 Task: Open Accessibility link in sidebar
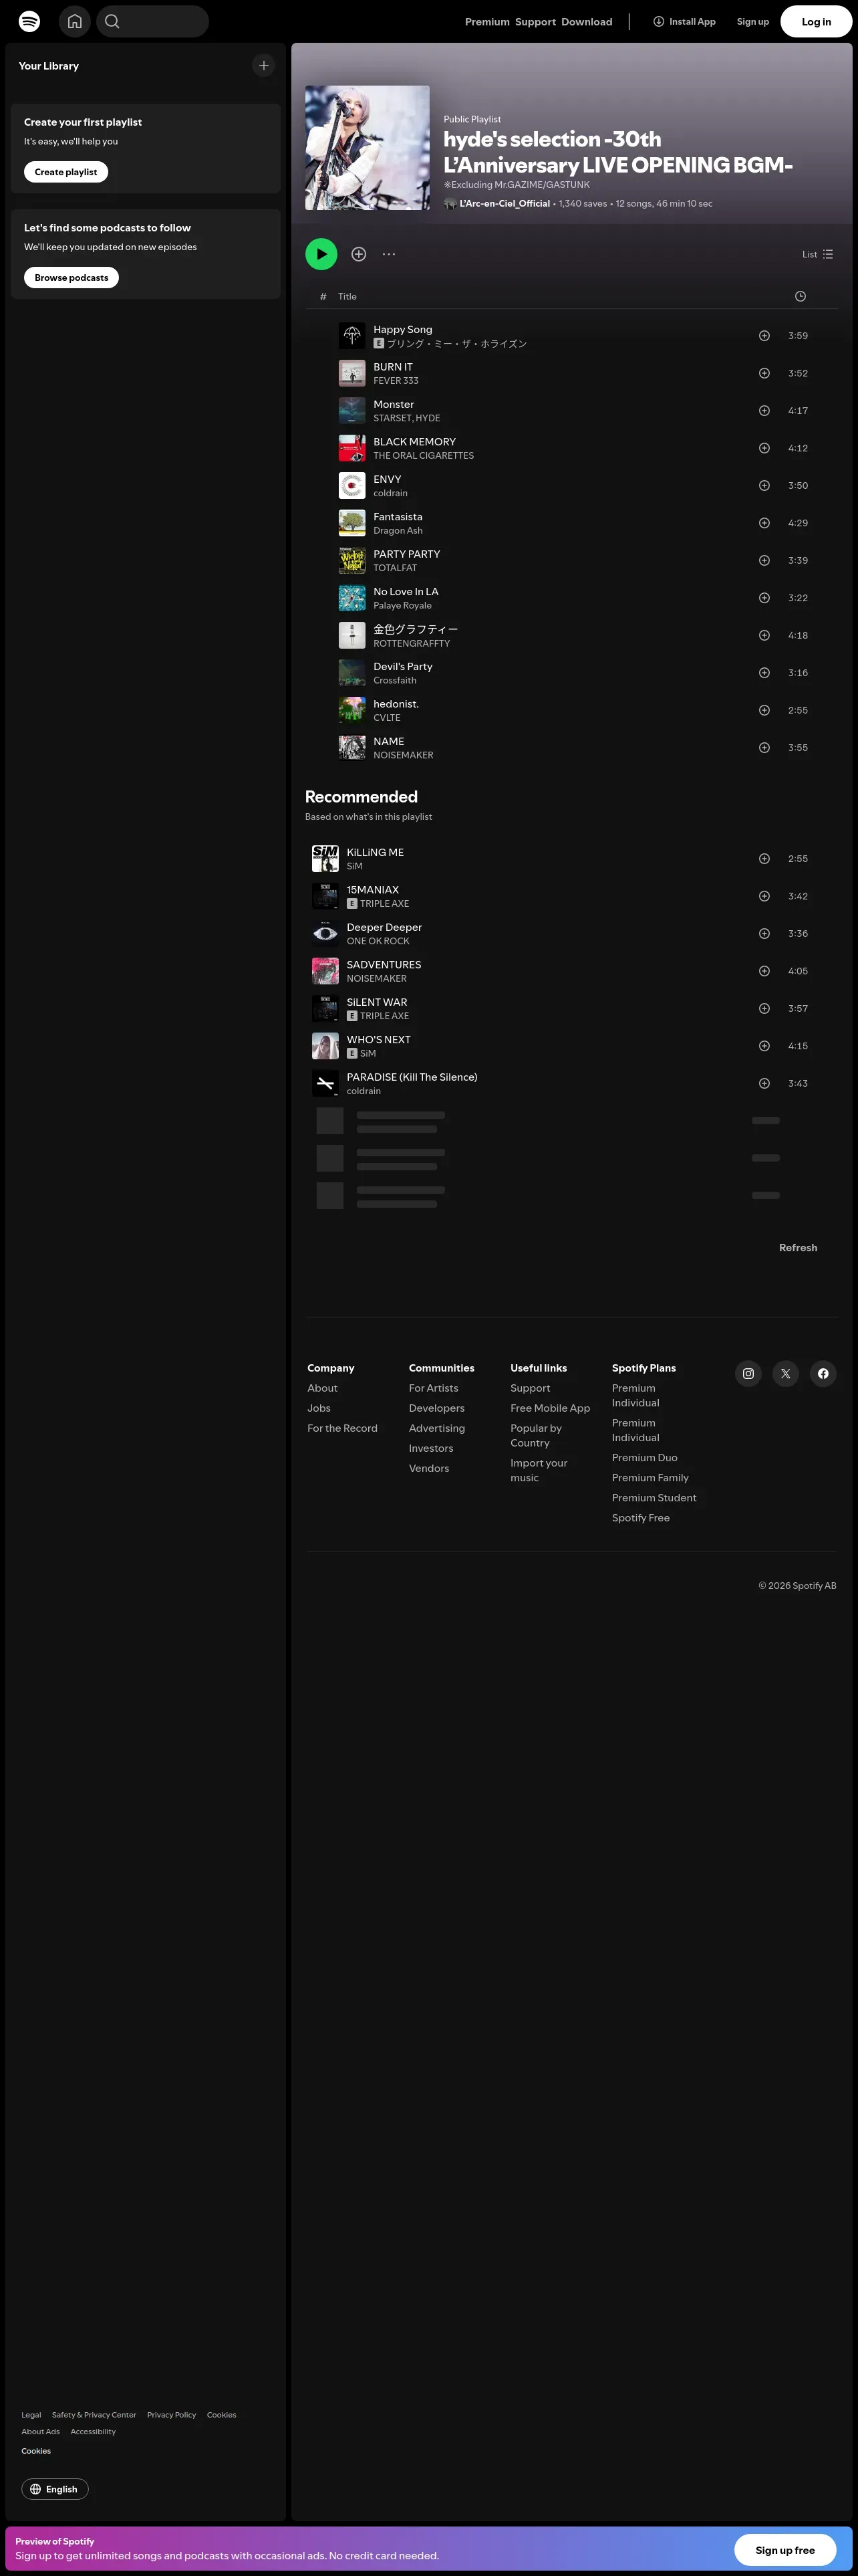93,2432
